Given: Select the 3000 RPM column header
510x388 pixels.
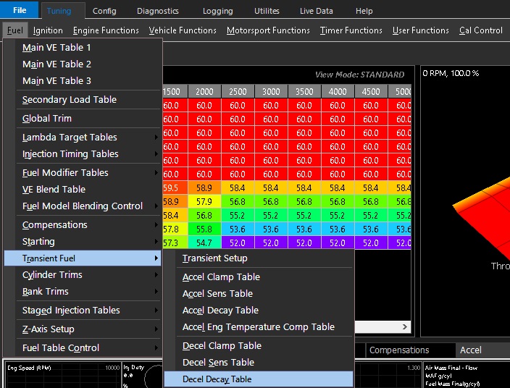Looking at the screenshot, I should [x=271, y=92].
